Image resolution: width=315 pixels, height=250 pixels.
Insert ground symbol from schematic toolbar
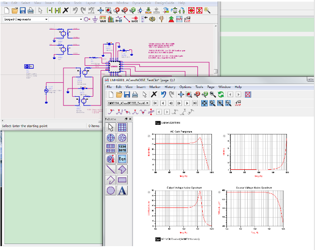pos(95,19)
